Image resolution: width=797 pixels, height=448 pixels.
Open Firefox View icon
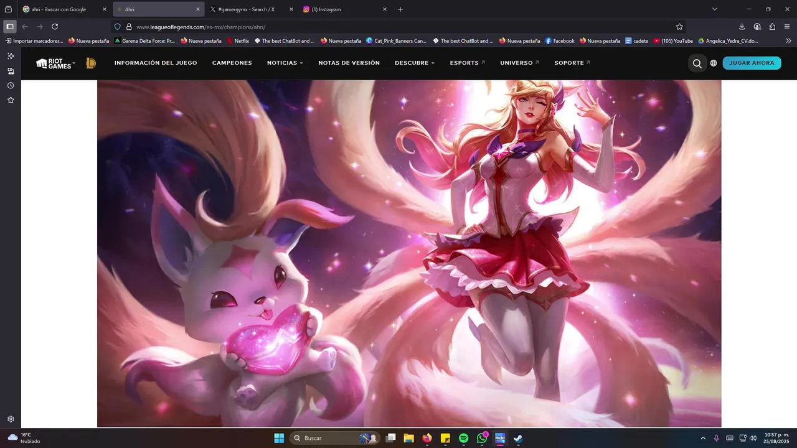tap(9, 9)
